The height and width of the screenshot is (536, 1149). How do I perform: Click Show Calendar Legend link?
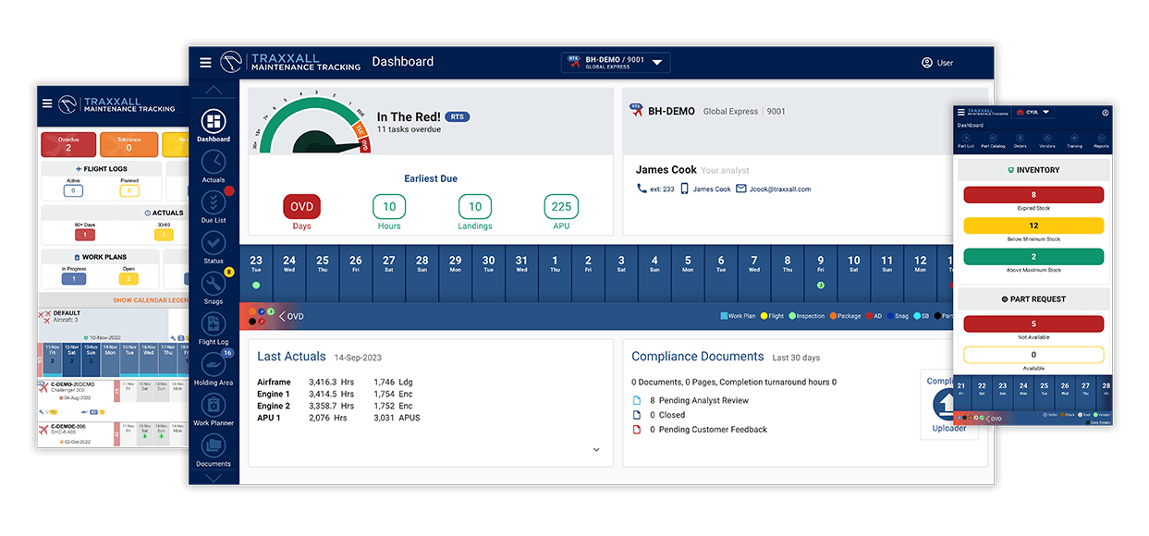click(x=150, y=300)
